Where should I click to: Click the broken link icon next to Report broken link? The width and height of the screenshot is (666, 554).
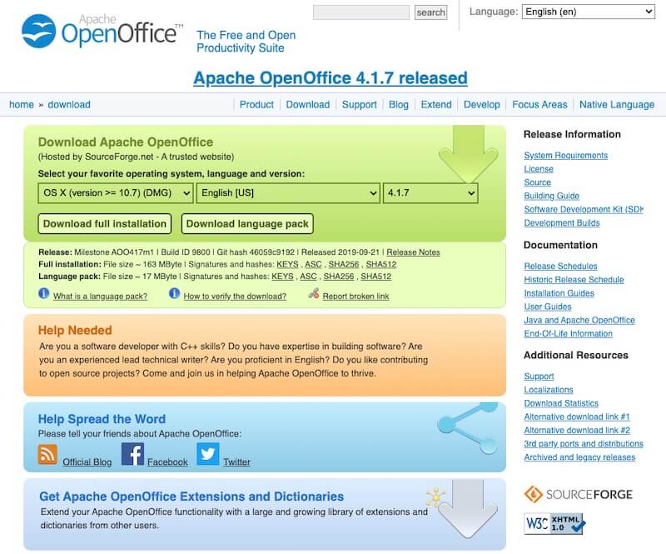pos(314,293)
